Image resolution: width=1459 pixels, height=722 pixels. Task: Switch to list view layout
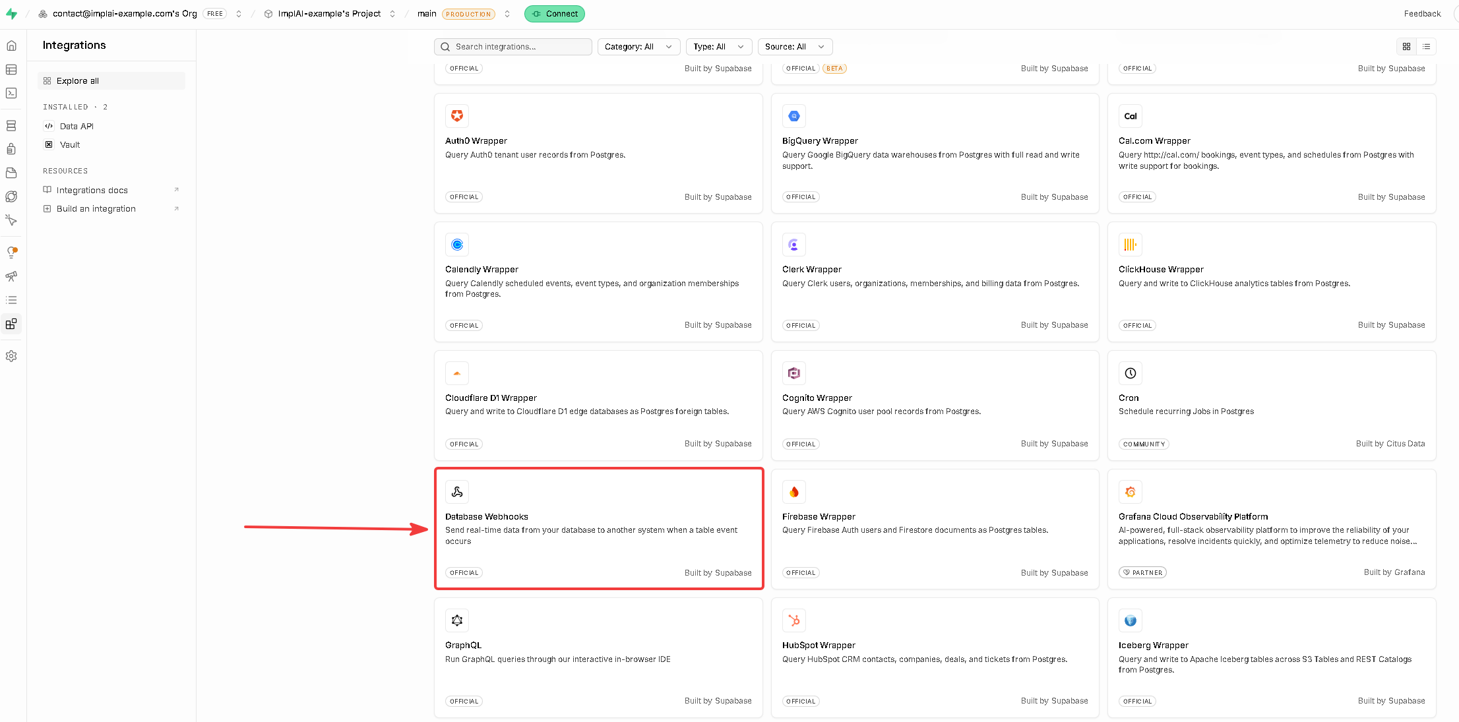pyautogui.click(x=1426, y=47)
